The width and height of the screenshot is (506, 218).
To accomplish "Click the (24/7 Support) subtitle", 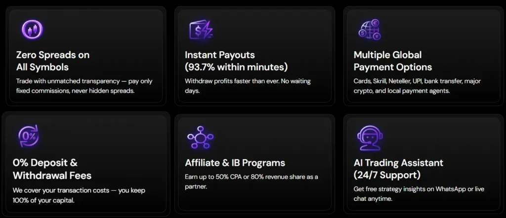I will tap(387, 175).
